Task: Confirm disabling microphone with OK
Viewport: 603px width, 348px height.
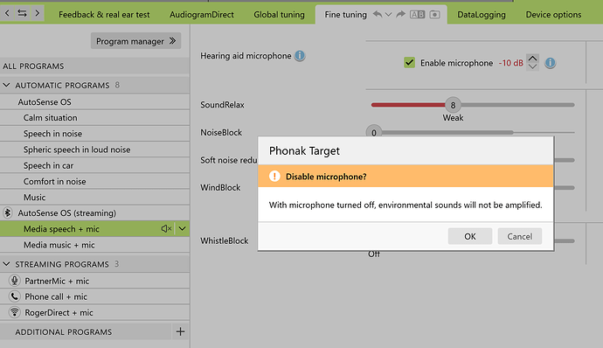Action: (x=470, y=236)
